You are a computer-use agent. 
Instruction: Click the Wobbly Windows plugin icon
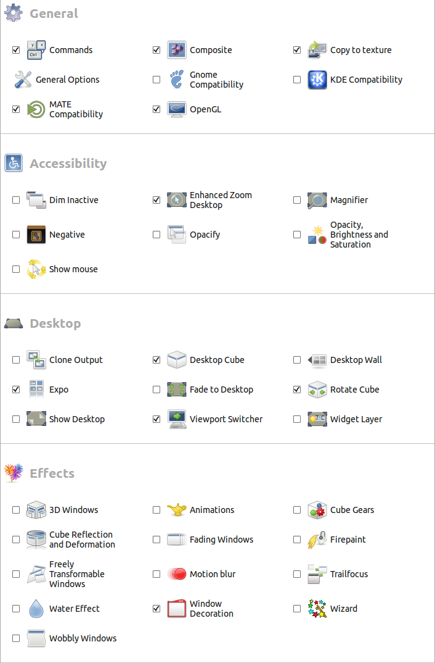[36, 638]
